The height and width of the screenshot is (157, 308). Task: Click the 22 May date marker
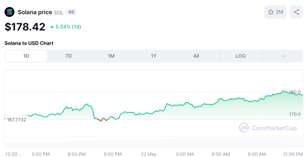pos(148,154)
